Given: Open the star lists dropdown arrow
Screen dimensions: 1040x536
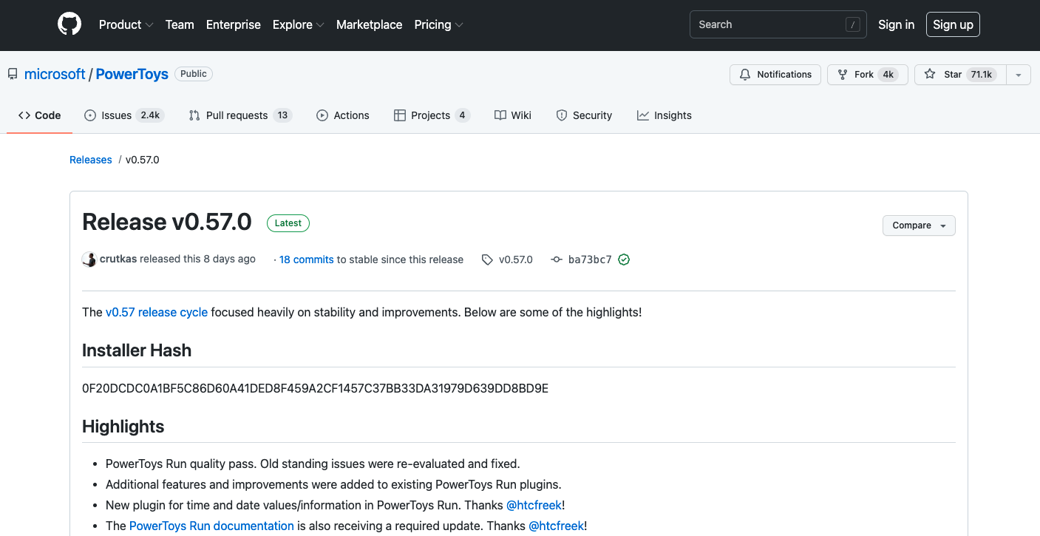Looking at the screenshot, I should (1019, 75).
